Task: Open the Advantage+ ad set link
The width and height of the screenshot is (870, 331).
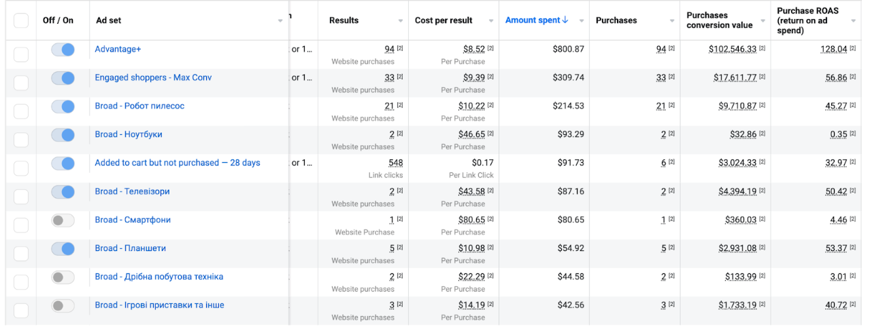Action: 118,50
